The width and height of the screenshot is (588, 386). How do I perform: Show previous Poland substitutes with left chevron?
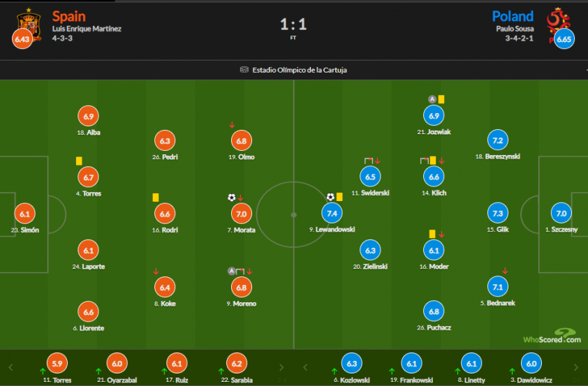tap(305, 368)
